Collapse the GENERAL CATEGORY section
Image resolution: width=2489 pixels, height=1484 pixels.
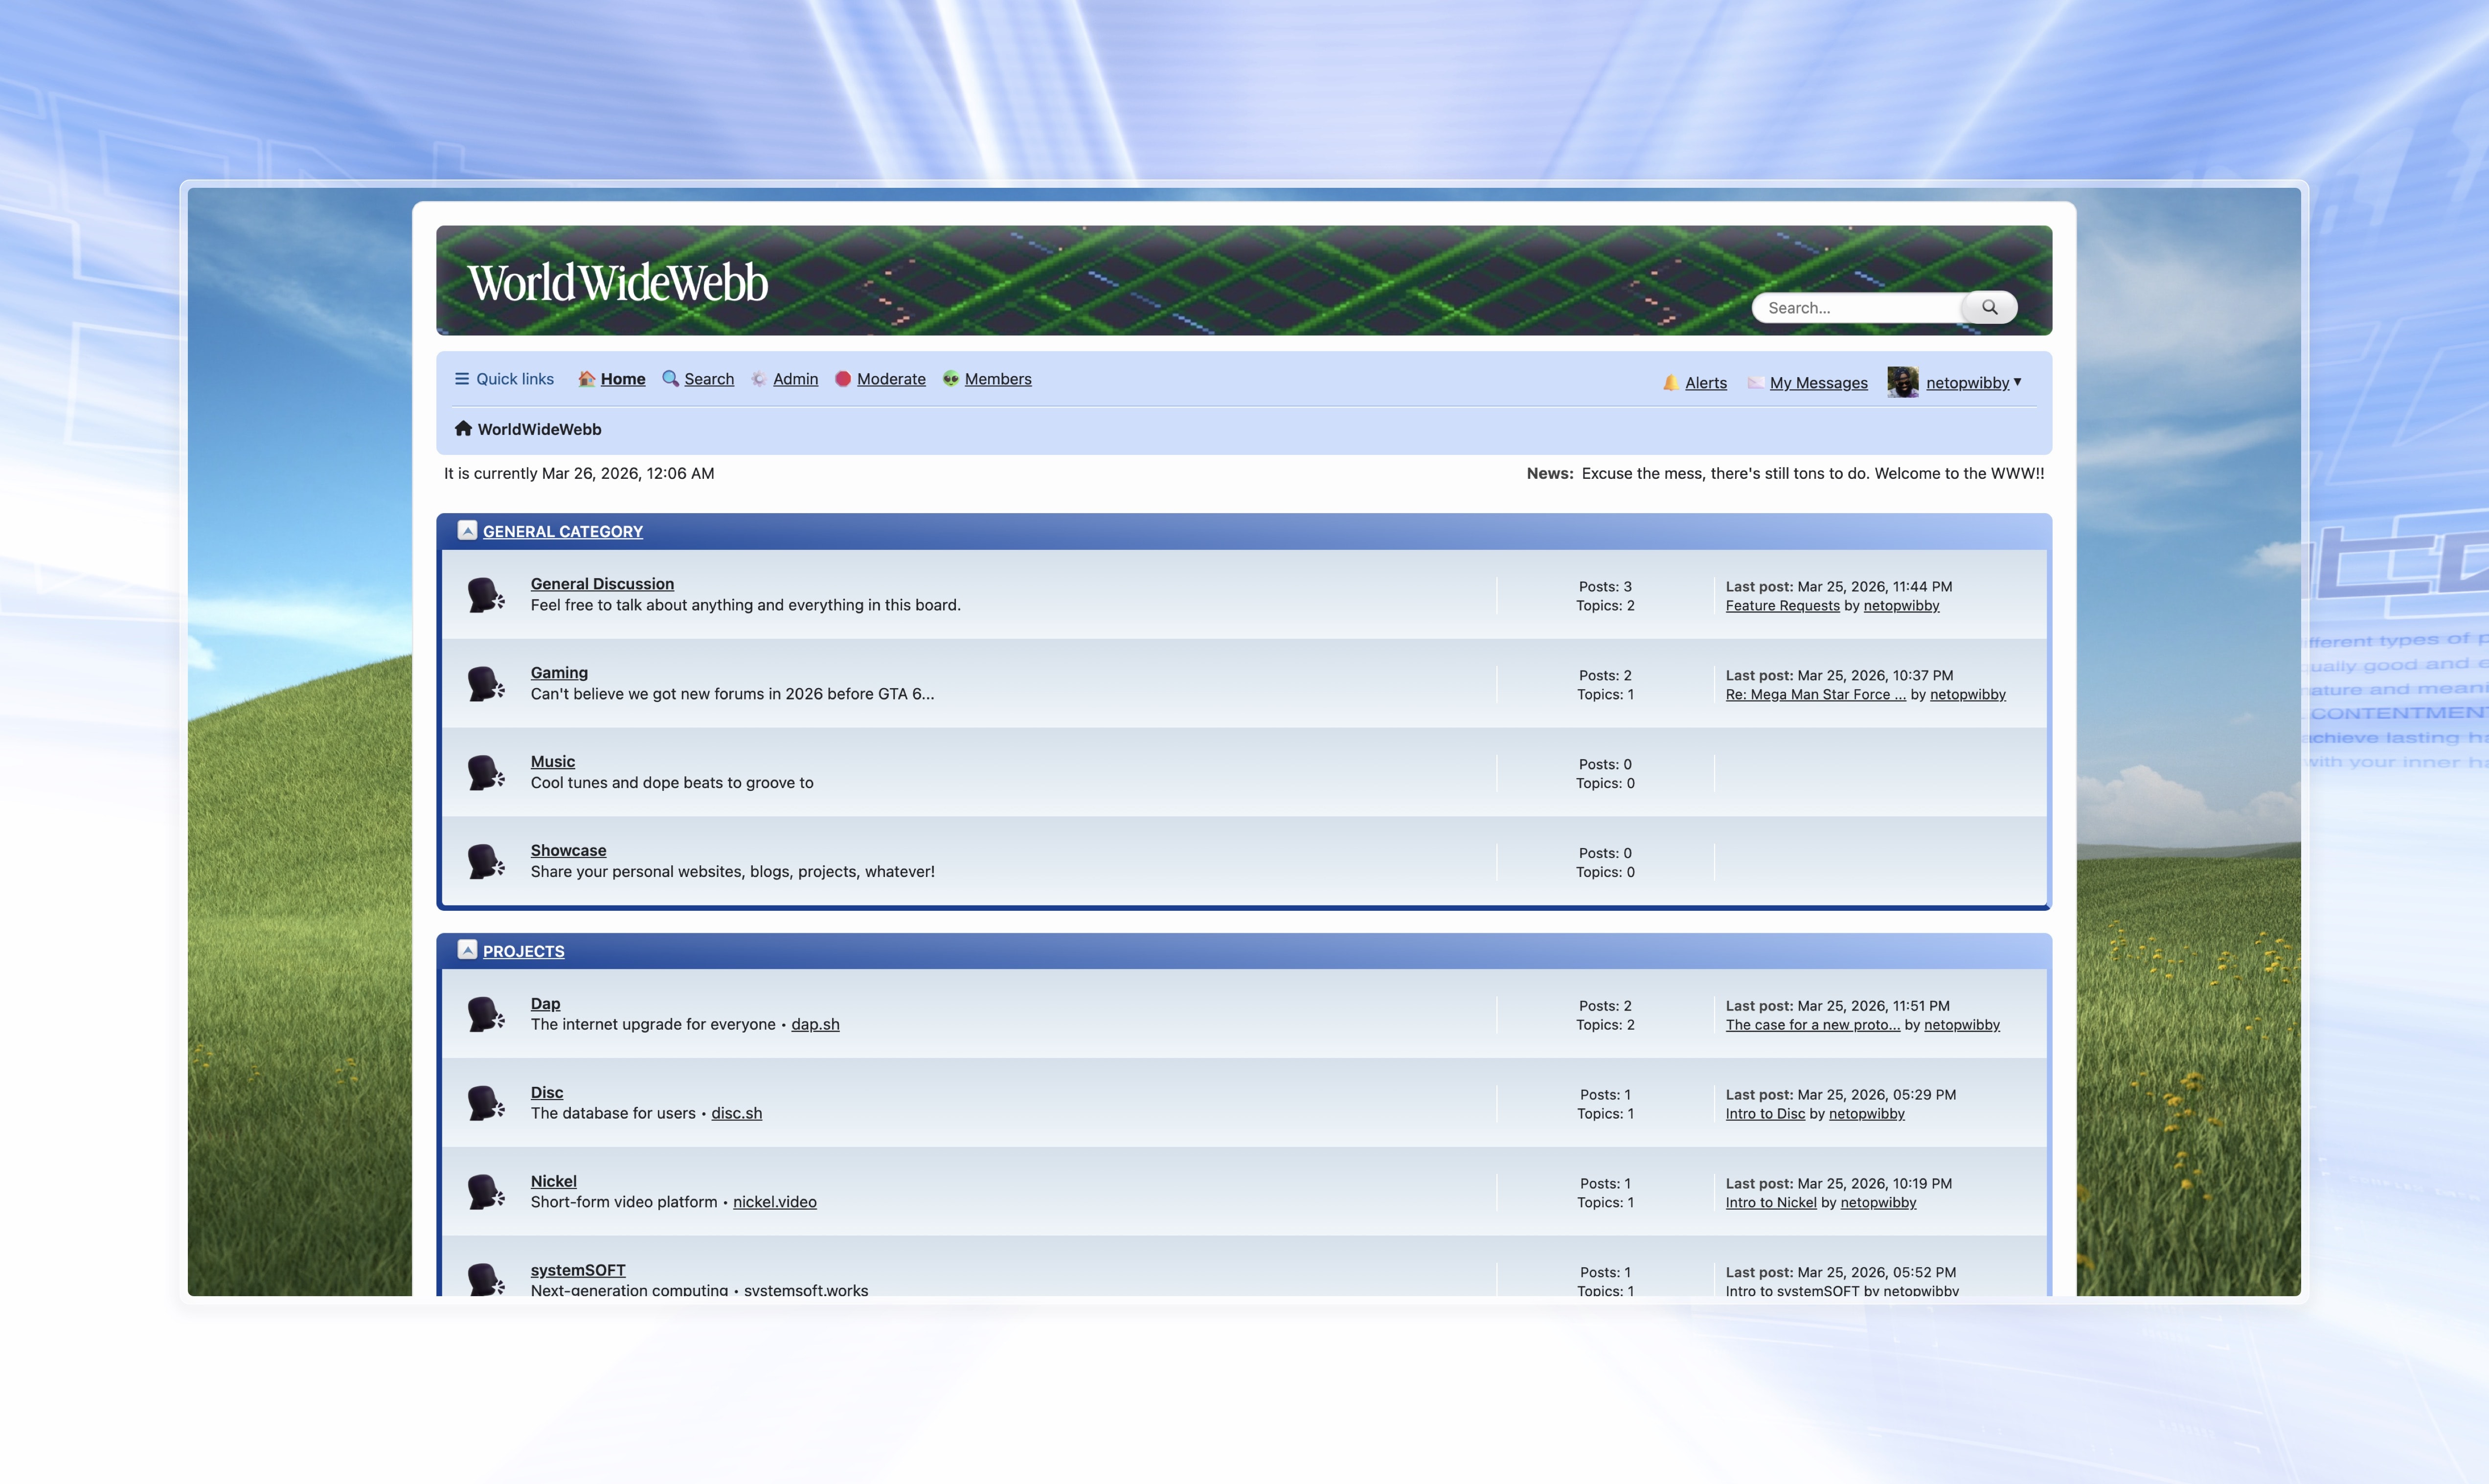tap(467, 530)
